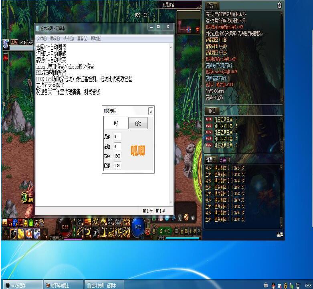
Task: Click quick slot item with count 195
Action: pyautogui.click(x=29, y=234)
